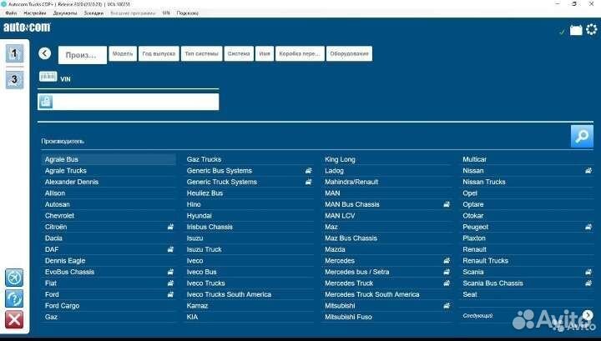Screen dimensions: 601x341
Task: Select sidebar vehicle icon number 3
Action: [x=14, y=79]
